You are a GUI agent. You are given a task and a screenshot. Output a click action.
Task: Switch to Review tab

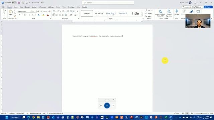pyautogui.click(x=58, y=7)
